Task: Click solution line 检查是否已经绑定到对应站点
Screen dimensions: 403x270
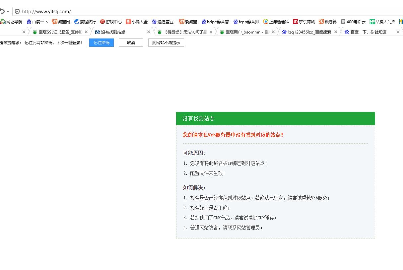Action: (257, 198)
